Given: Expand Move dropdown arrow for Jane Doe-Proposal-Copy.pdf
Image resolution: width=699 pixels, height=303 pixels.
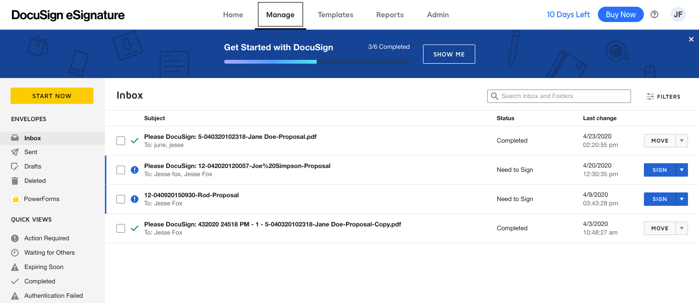Looking at the screenshot, I should click(682, 228).
